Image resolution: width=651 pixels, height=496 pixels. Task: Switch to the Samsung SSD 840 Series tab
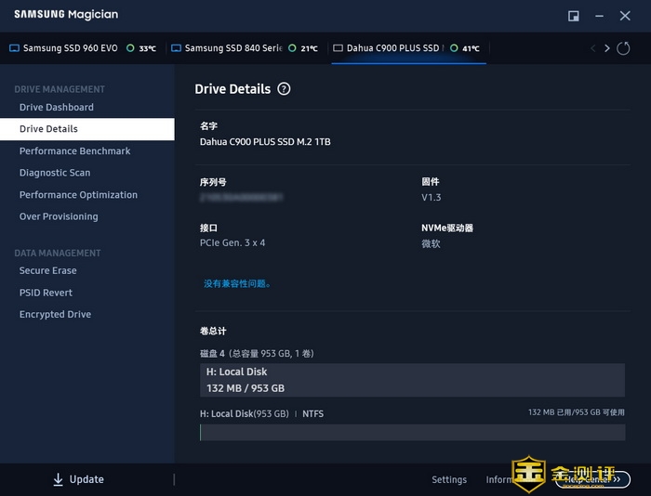(232, 48)
